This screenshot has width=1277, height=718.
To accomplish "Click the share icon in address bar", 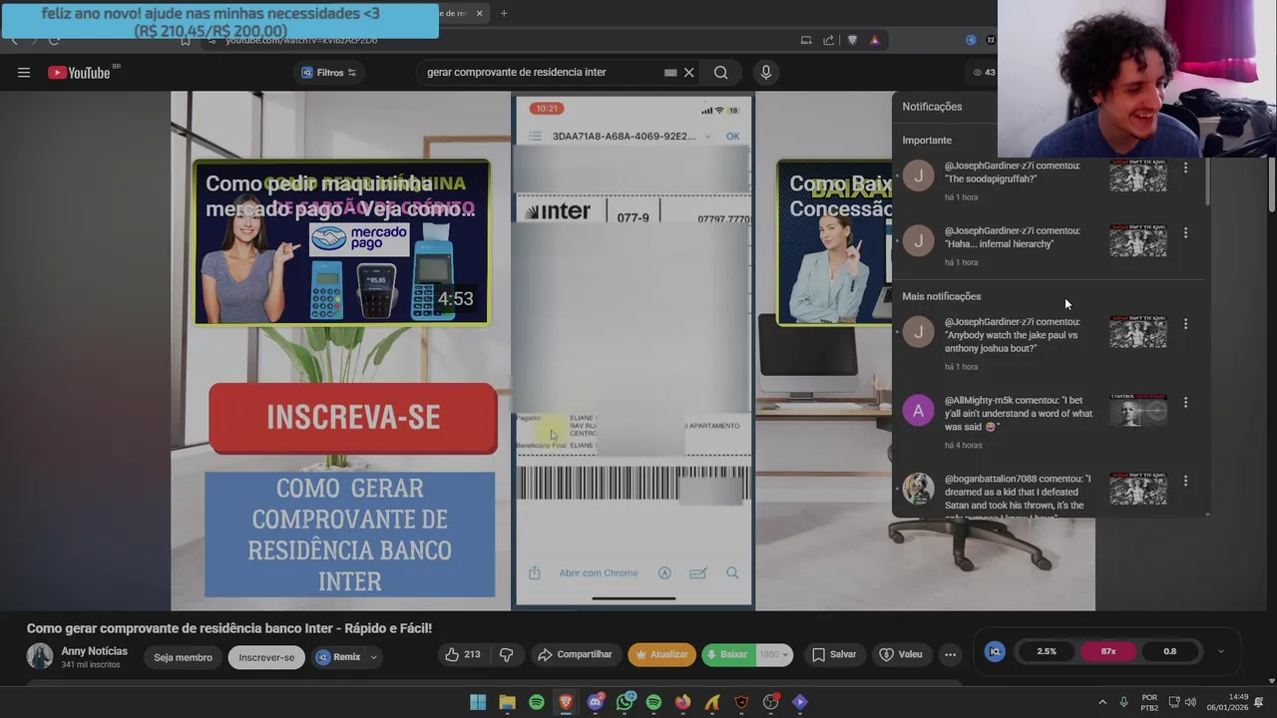I will click(x=828, y=40).
